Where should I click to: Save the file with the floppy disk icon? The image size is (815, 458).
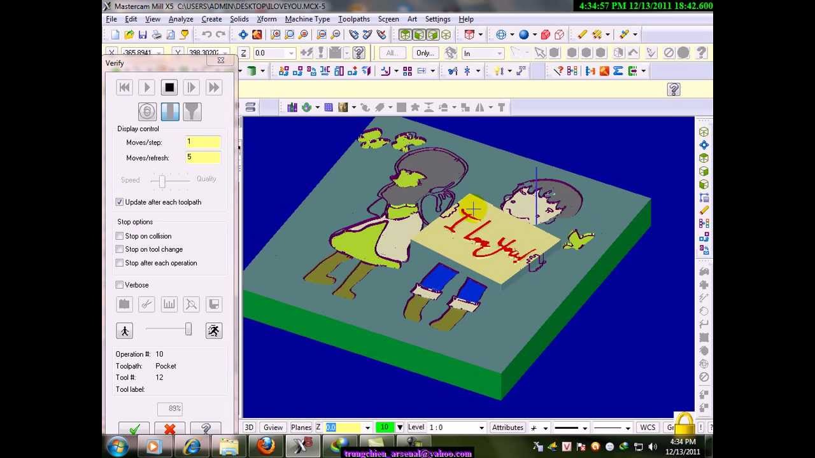click(143, 35)
